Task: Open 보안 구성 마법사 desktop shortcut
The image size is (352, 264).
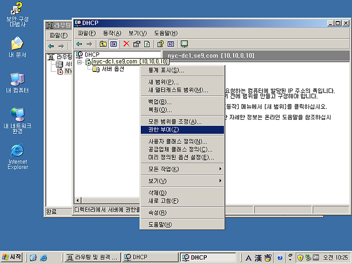Action: 17,15
